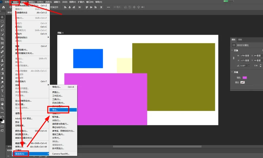Open the 首选项(N) submenu entry
263x158 pixels.
pyautogui.click(x=31, y=154)
